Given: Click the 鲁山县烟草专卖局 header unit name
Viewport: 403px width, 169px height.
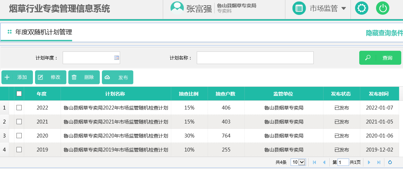Looking at the screenshot, I should [x=236, y=5].
